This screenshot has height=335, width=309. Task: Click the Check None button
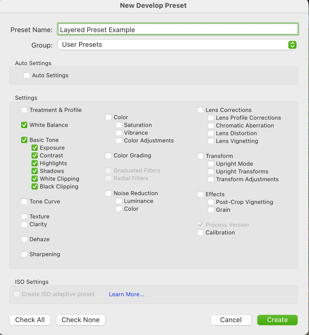pyautogui.click(x=81, y=320)
